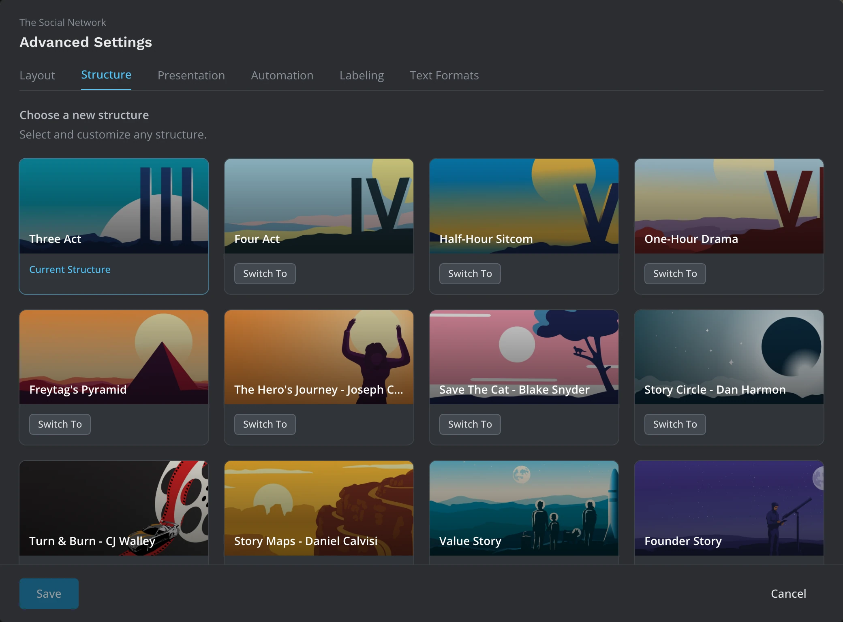The image size is (843, 622).
Task: Select the Half-Hour Sitcom thumbnail
Action: point(524,206)
